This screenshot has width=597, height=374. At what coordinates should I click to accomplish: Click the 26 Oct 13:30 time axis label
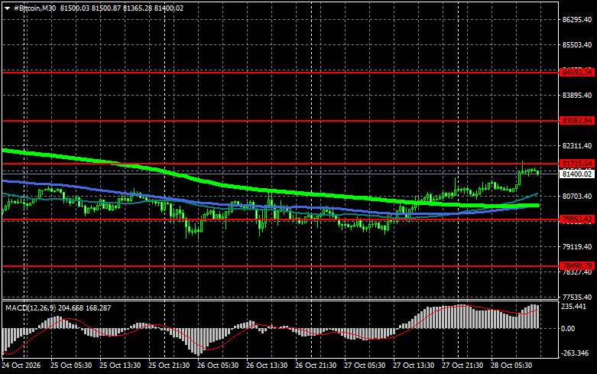tap(267, 366)
